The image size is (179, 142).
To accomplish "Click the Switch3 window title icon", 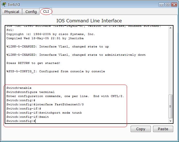I will pyautogui.click(x=4, y=4).
